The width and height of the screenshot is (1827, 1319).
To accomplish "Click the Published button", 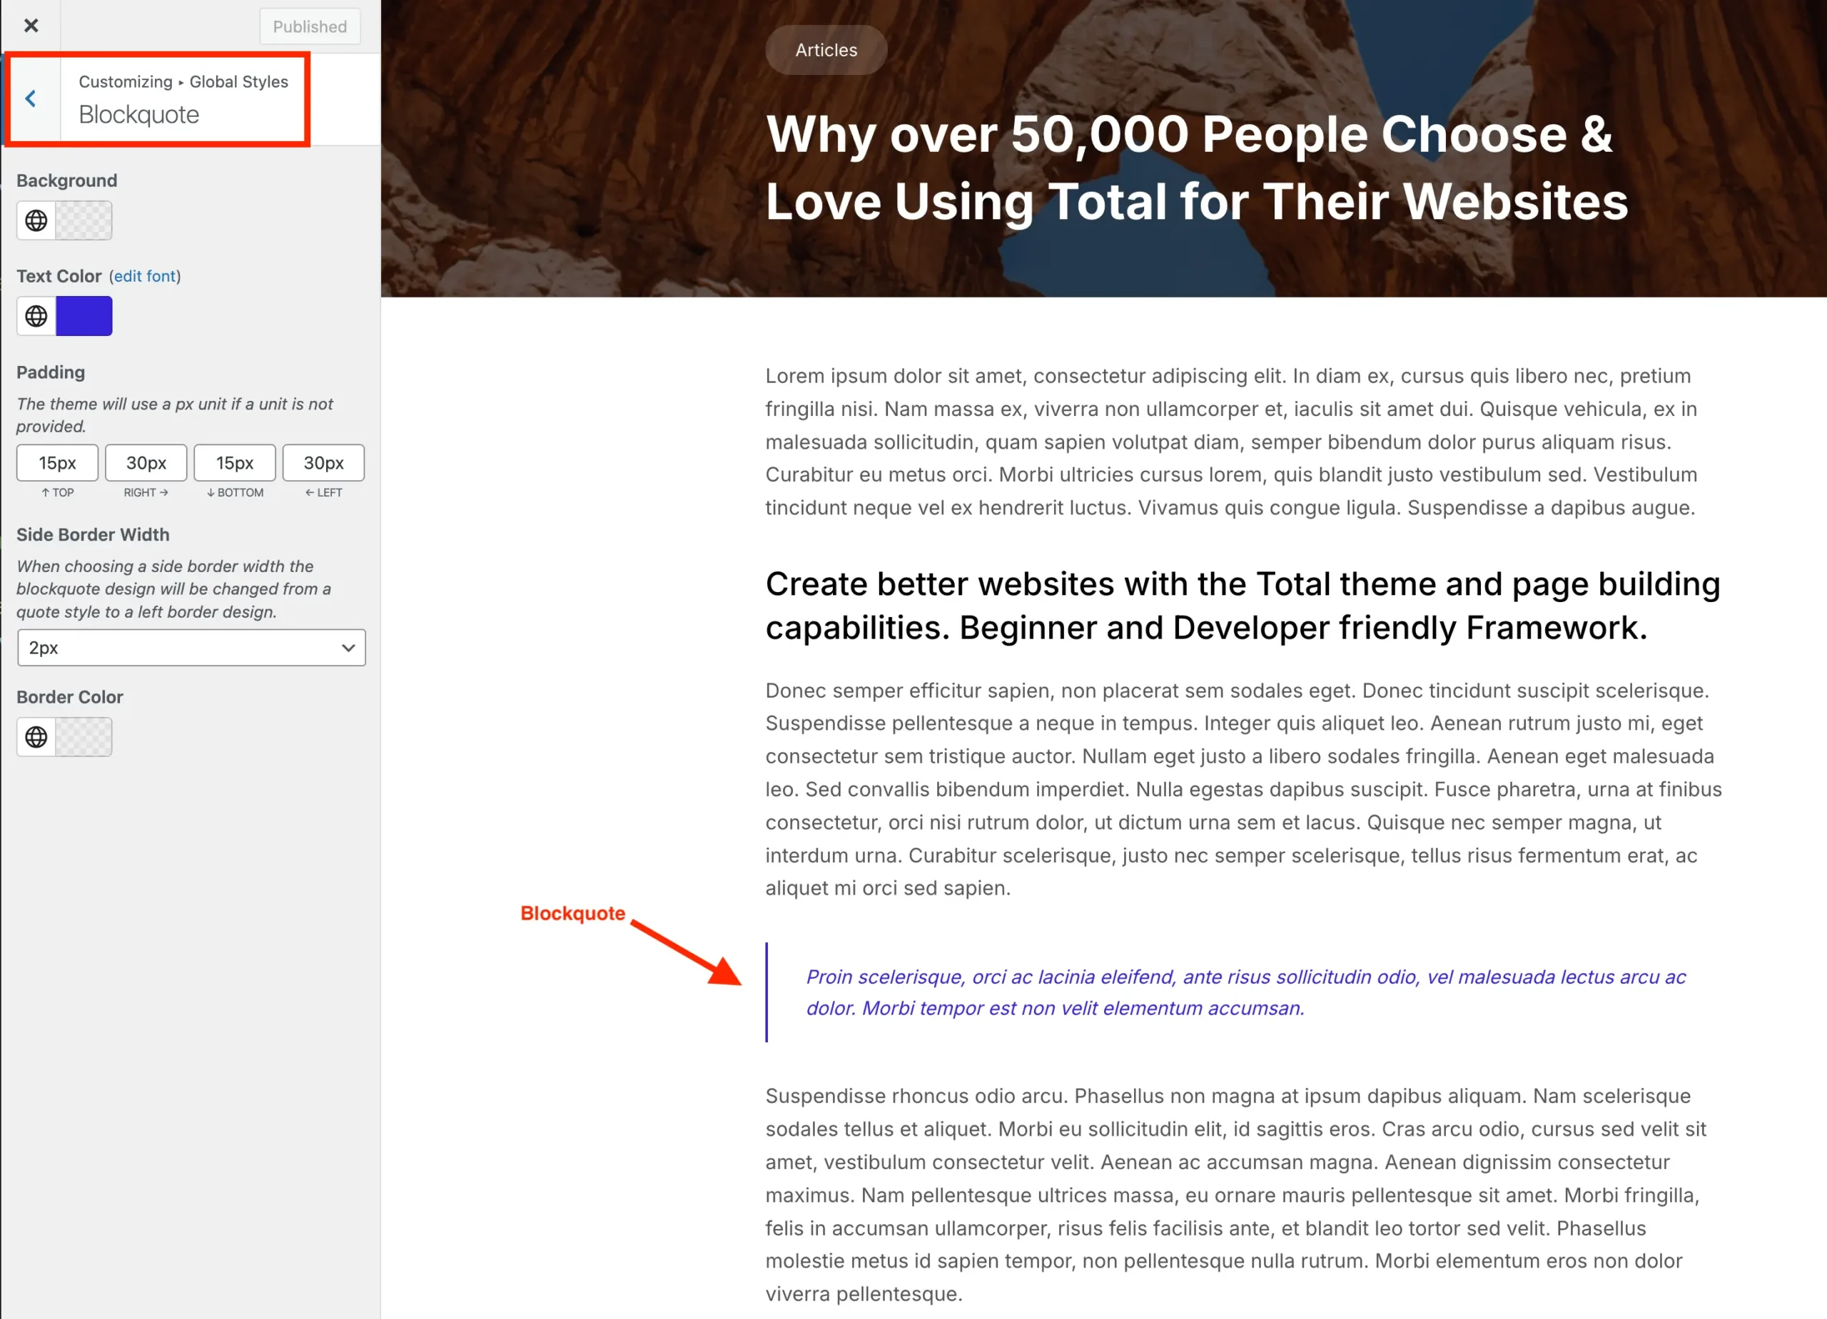I will click(x=309, y=26).
